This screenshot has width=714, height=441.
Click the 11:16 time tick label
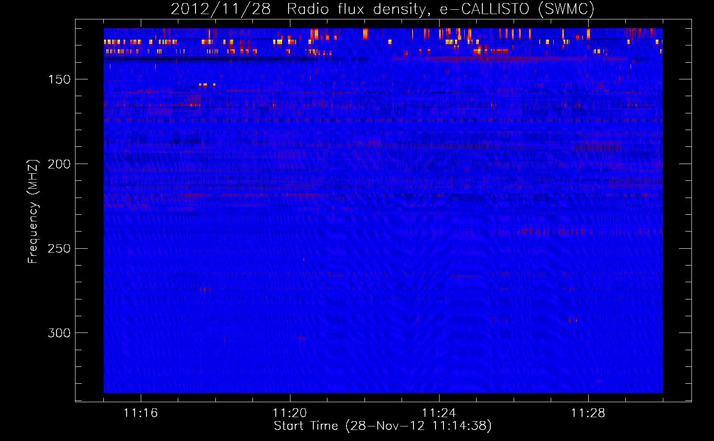pyautogui.click(x=141, y=413)
